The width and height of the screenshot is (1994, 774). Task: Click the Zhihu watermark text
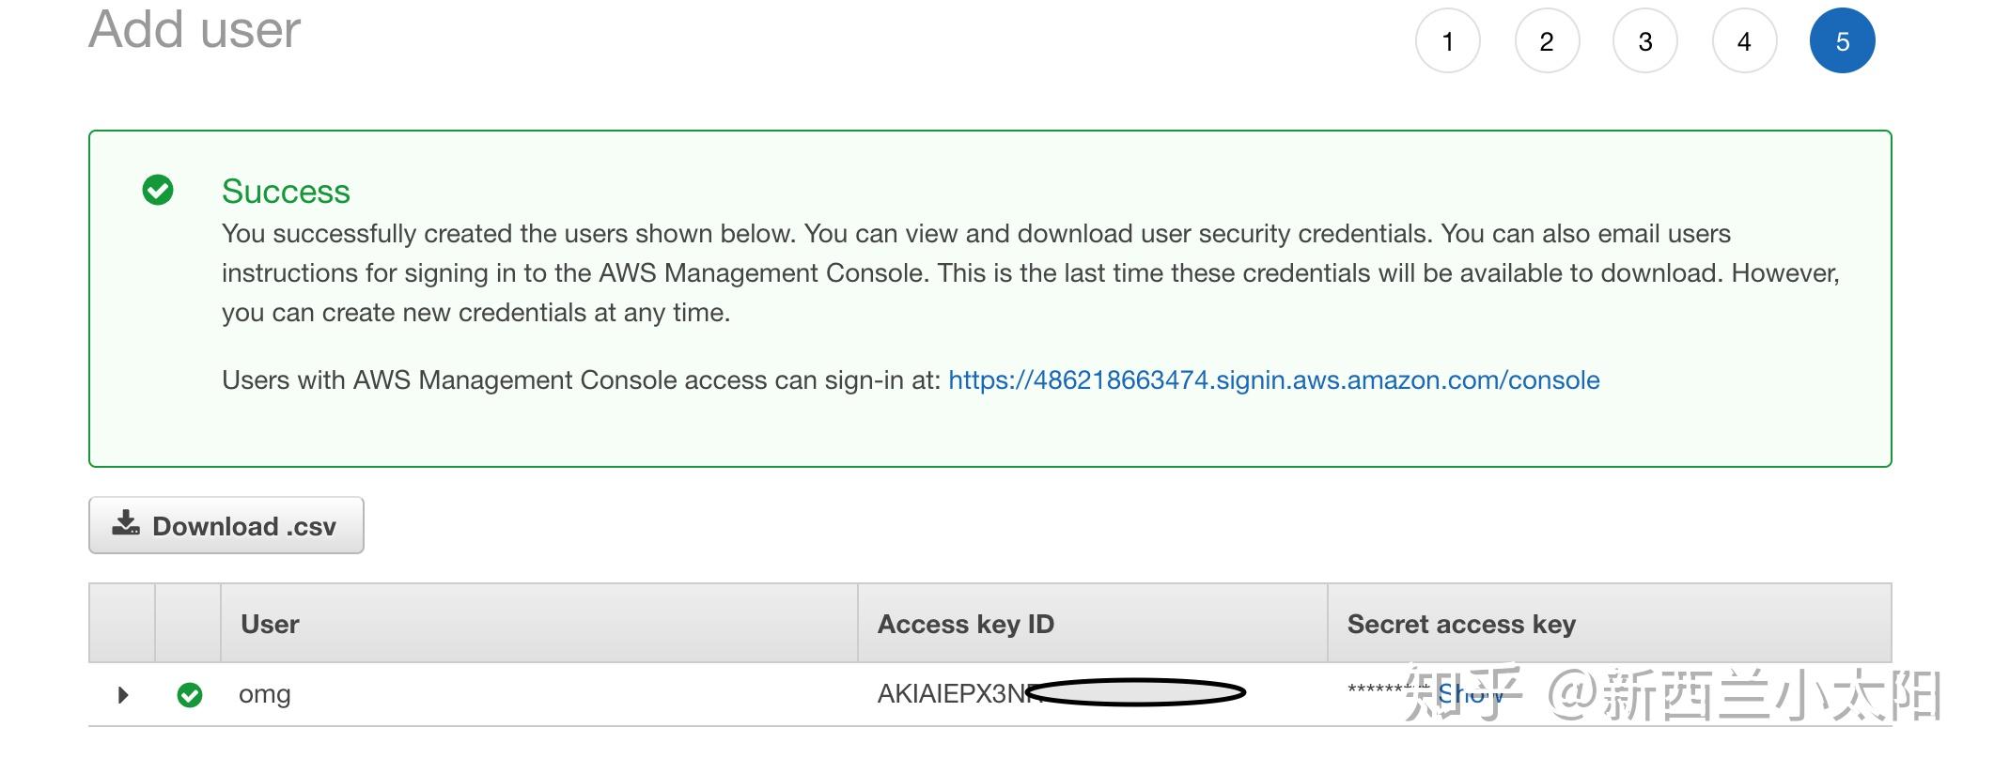[1673, 695]
